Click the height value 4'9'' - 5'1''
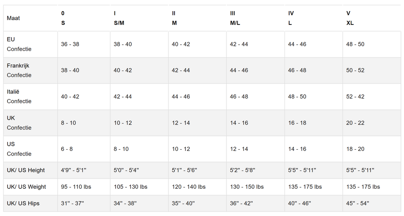404x216 pixels. (73, 170)
